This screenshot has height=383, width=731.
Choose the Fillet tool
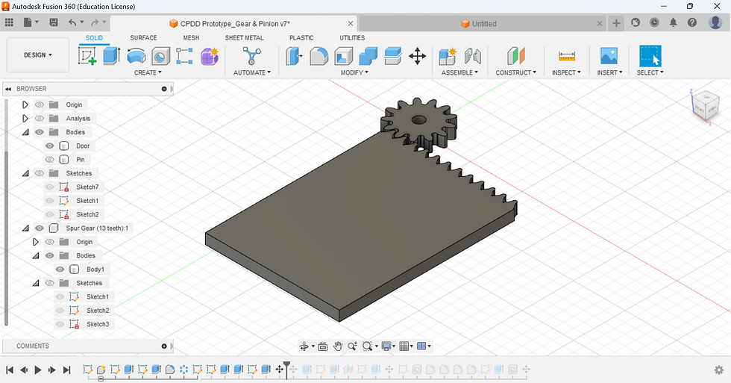tap(319, 57)
